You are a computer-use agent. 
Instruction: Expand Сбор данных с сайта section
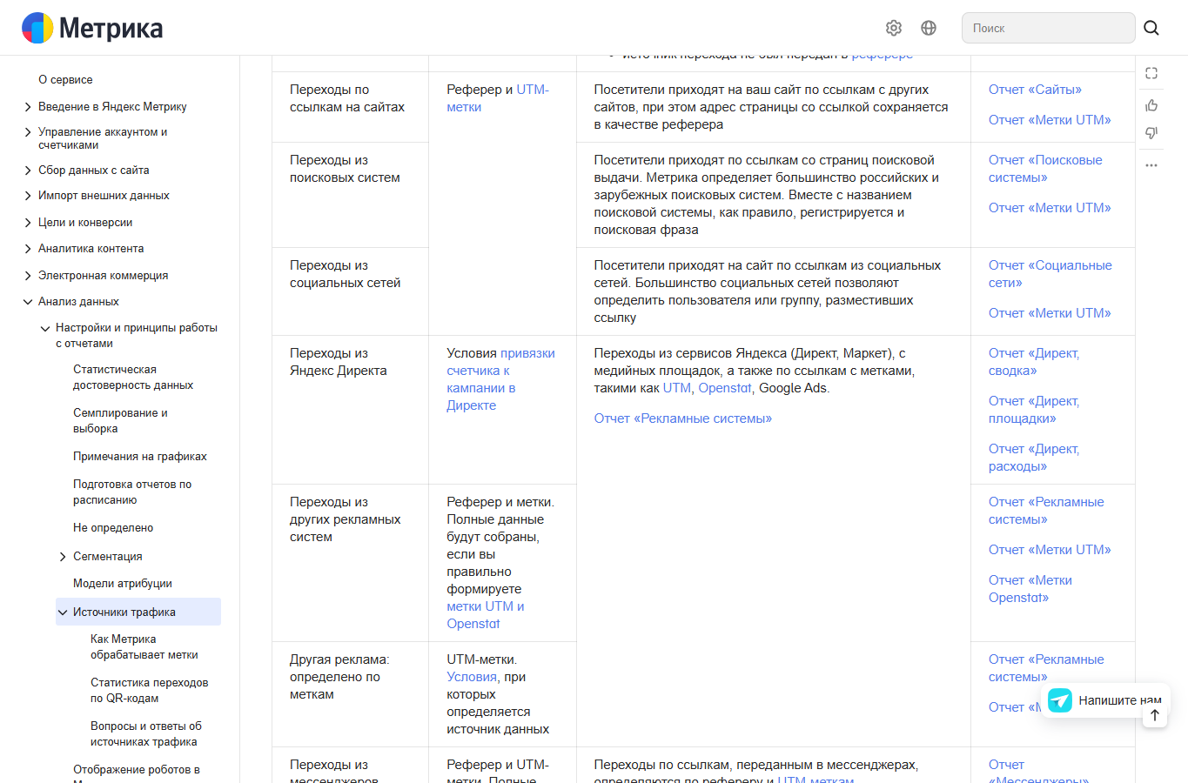pos(28,171)
